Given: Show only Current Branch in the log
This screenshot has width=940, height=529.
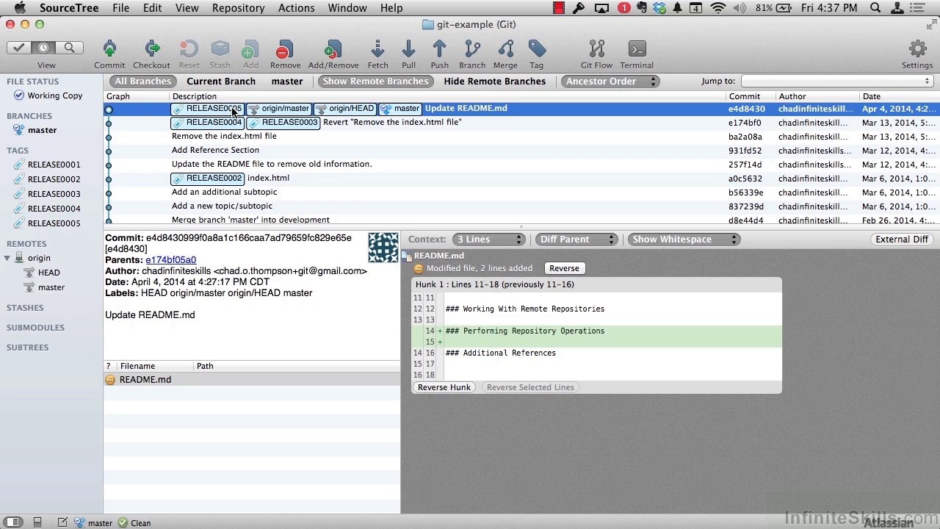Looking at the screenshot, I should [221, 82].
